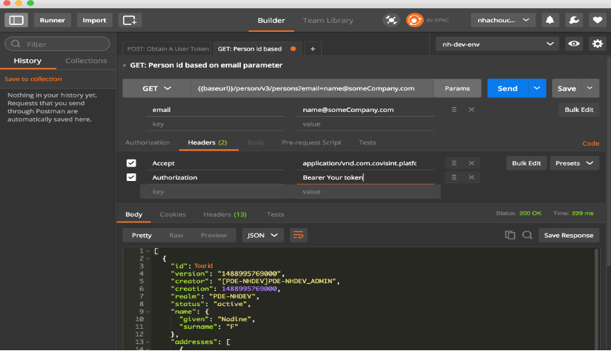Uncheck the Authorization header checkbox
The image size is (611, 353).
click(x=131, y=178)
